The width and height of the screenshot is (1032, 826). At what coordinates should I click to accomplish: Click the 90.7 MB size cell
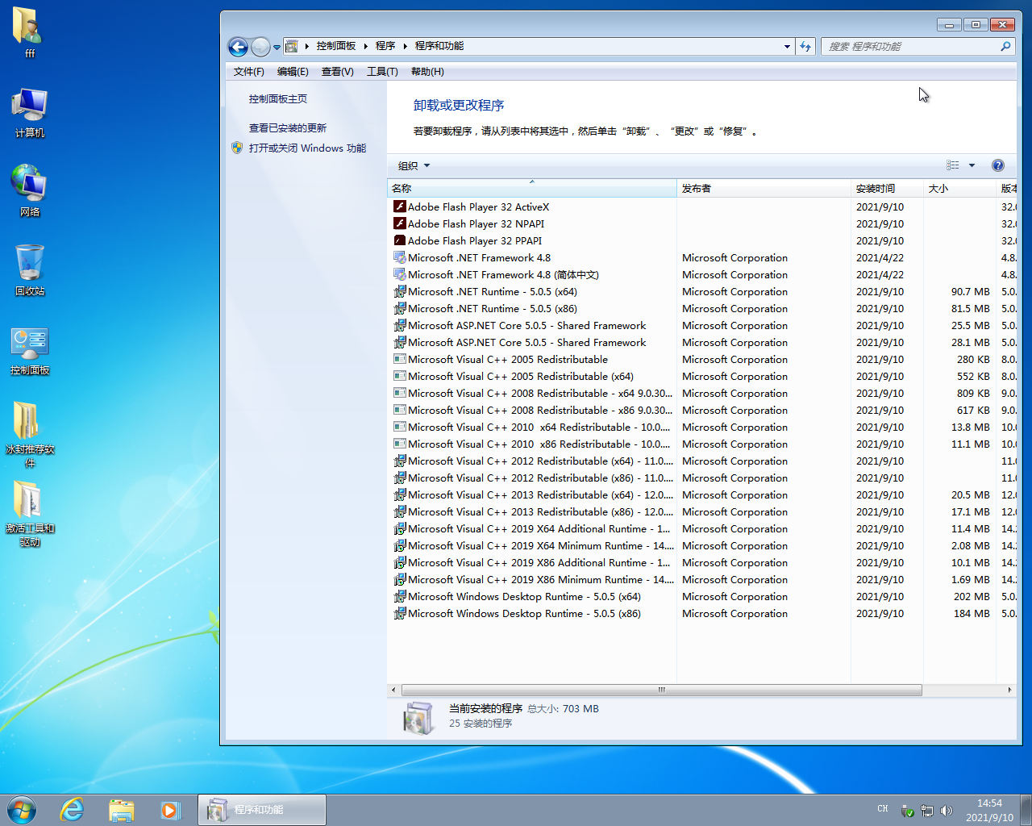point(970,292)
